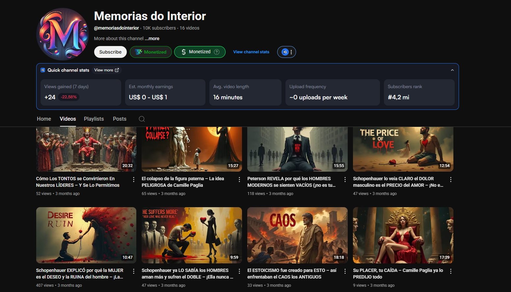Play the 20:32 jester king thumbnail video
Viewport: 511px width, 292px height.
[x=86, y=149]
